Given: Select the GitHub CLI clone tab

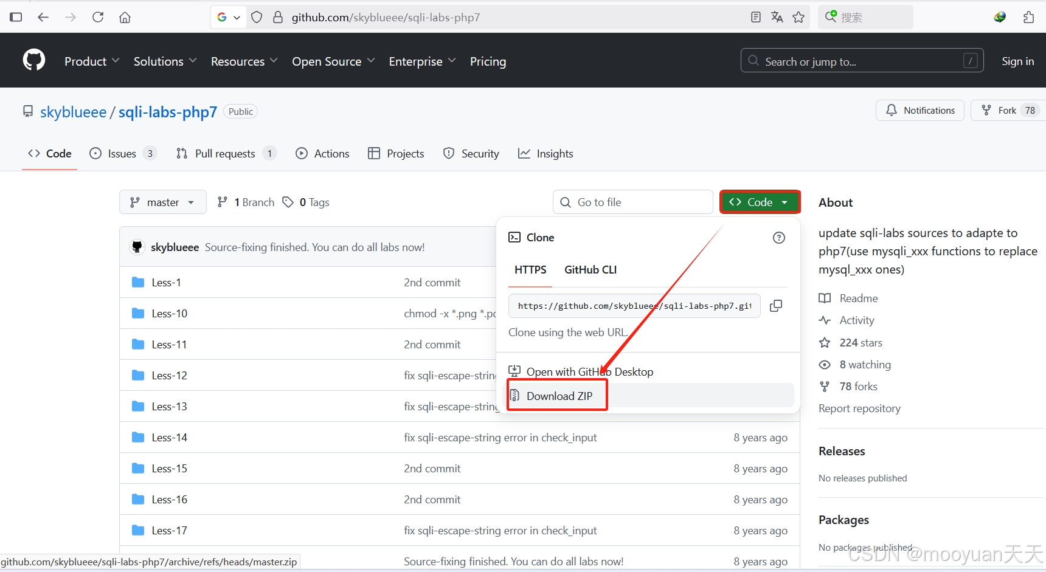Looking at the screenshot, I should click(x=591, y=269).
